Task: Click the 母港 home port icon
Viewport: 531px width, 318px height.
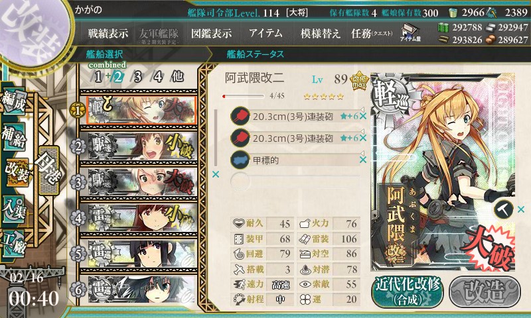Action: (49, 170)
